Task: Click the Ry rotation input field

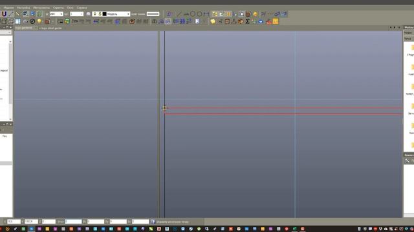Action: (118, 222)
